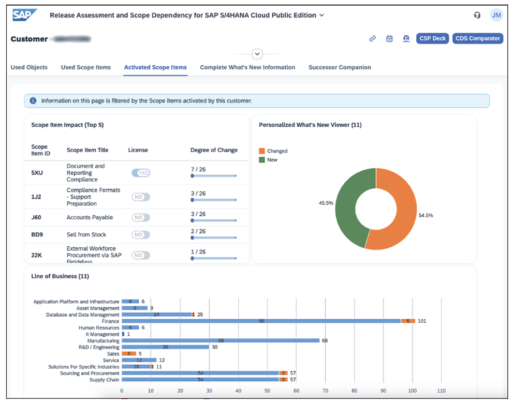Image resolution: width=514 pixels, height=404 pixels.
Task: Click the Service bar in chart
Action: coord(139,360)
